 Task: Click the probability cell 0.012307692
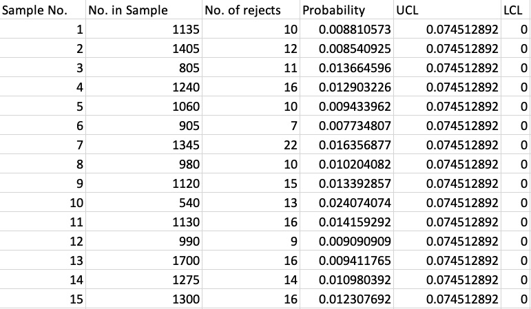point(355,299)
